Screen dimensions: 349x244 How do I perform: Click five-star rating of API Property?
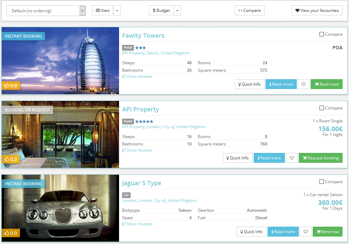pos(144,122)
